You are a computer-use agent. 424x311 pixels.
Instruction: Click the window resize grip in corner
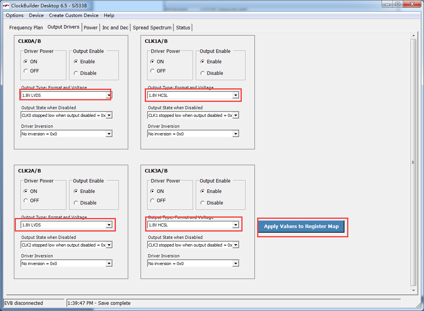point(418,305)
